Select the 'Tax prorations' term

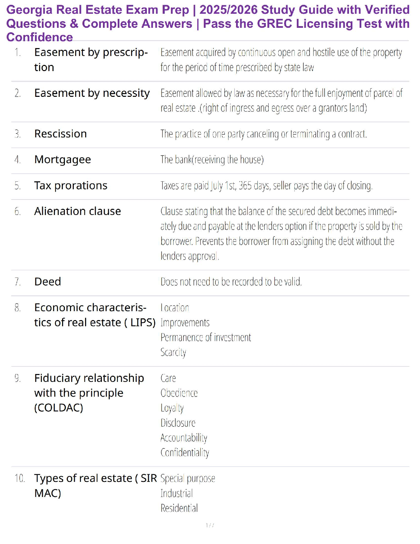pyautogui.click(x=71, y=185)
